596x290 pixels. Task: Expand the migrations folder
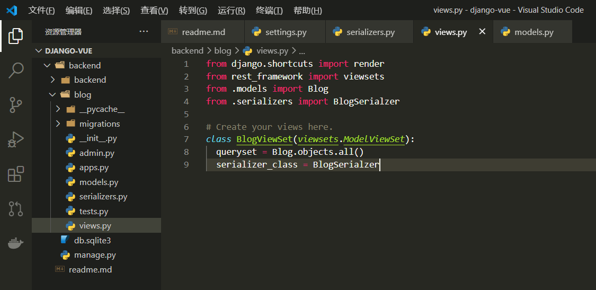coord(58,124)
